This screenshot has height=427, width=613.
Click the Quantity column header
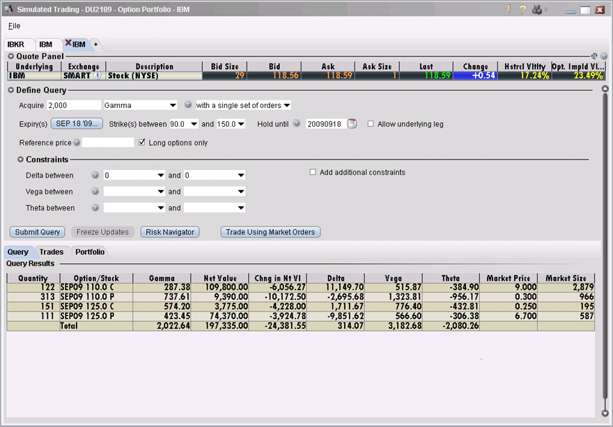tap(33, 278)
